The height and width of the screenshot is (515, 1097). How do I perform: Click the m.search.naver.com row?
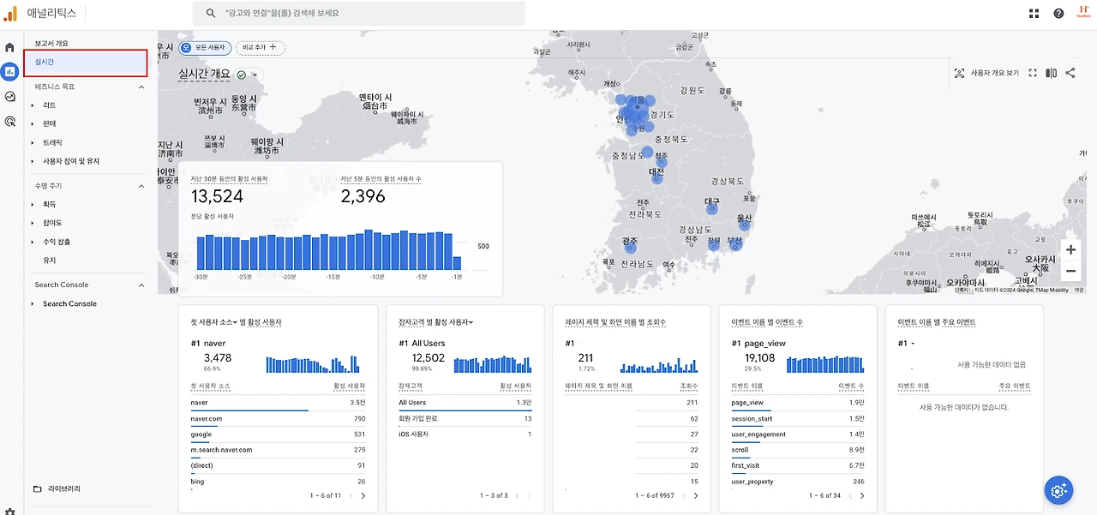click(278, 450)
